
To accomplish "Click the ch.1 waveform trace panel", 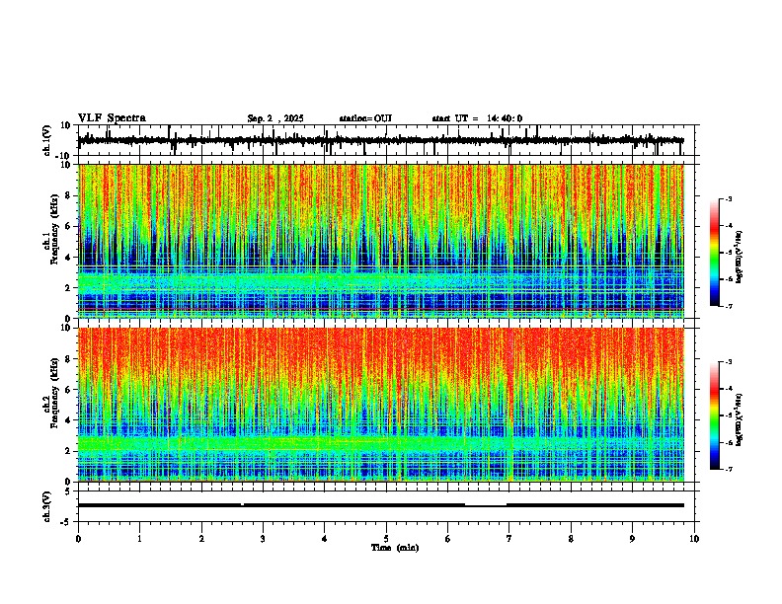I will pos(388,140).
